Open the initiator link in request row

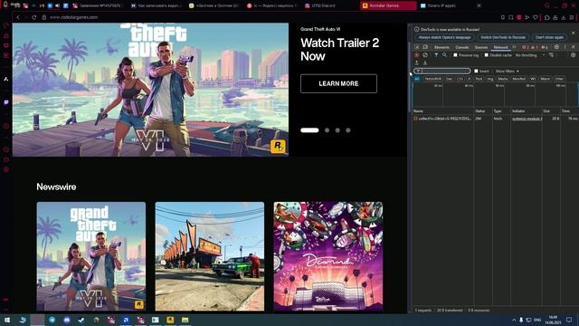[x=527, y=119]
